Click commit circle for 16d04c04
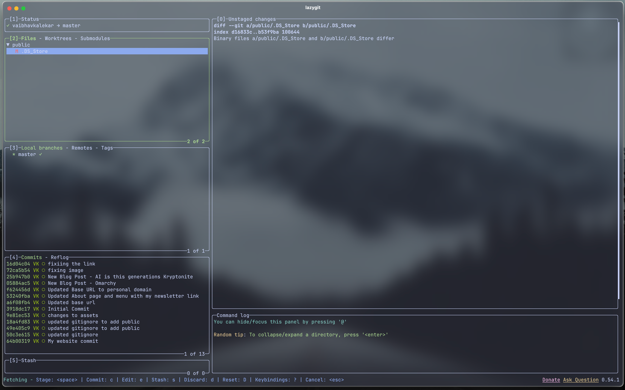Screen dimensions: 625x390 43,264
